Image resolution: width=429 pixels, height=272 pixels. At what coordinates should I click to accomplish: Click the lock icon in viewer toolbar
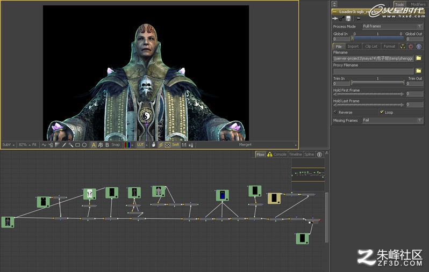[154, 145]
